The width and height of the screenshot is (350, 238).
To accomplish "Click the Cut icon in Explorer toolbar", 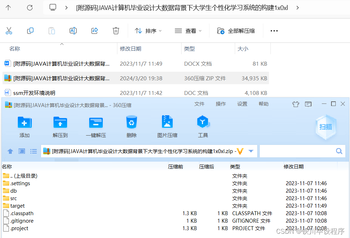I will click(9, 31).
